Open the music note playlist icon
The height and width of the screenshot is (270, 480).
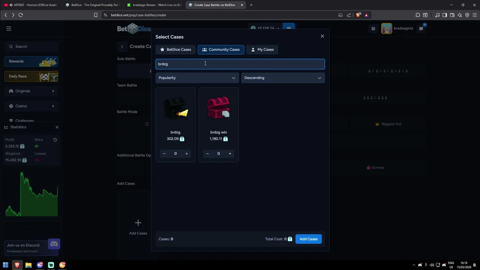437,15
